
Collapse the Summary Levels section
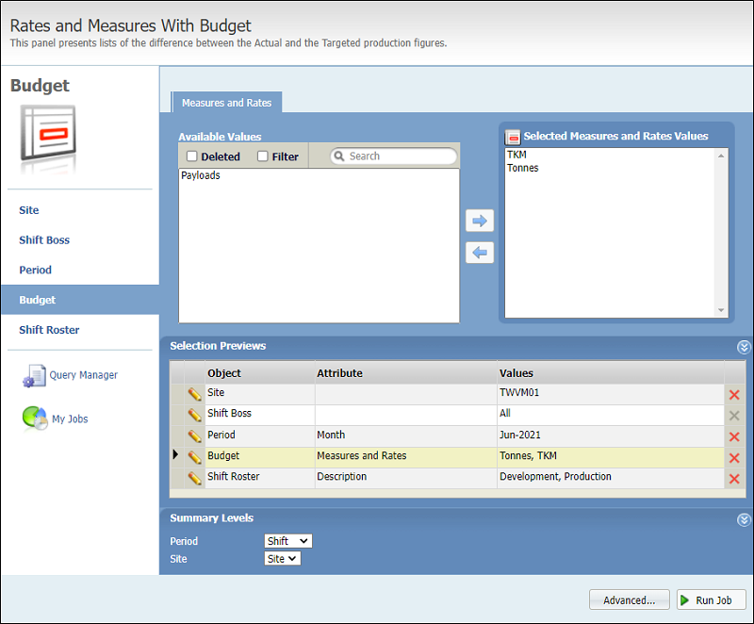click(744, 519)
